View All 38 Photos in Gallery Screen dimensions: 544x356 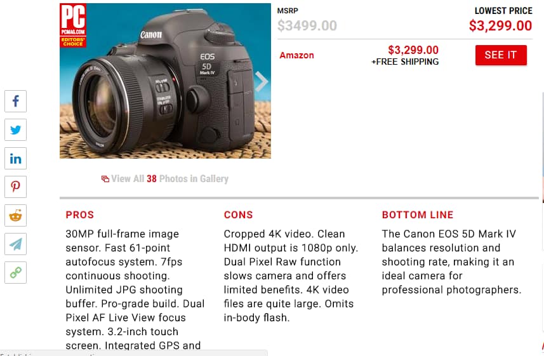tap(169, 179)
